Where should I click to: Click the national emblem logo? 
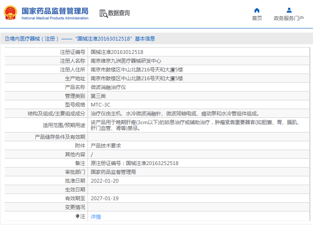[10, 13]
